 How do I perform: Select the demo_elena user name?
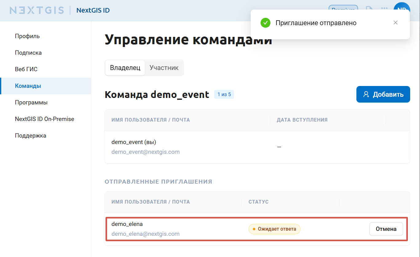pos(127,224)
